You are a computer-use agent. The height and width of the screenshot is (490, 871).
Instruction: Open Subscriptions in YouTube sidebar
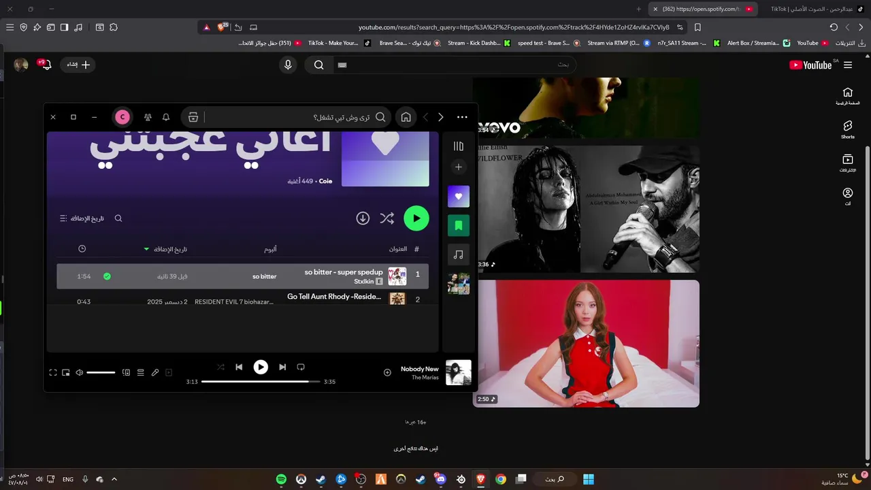pyautogui.click(x=848, y=163)
